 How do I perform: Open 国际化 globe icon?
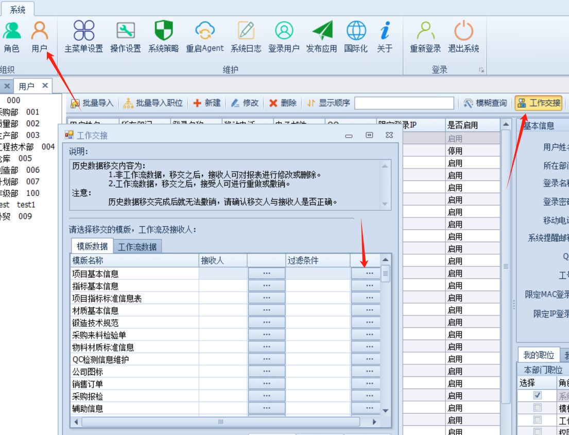(x=356, y=37)
